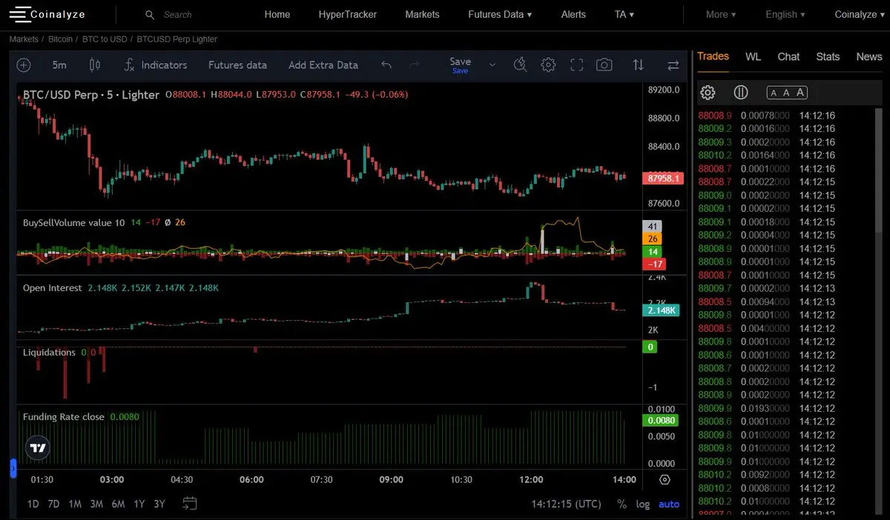Expand the Save layout dropdown arrow
This screenshot has width=890, height=520.
492,65
